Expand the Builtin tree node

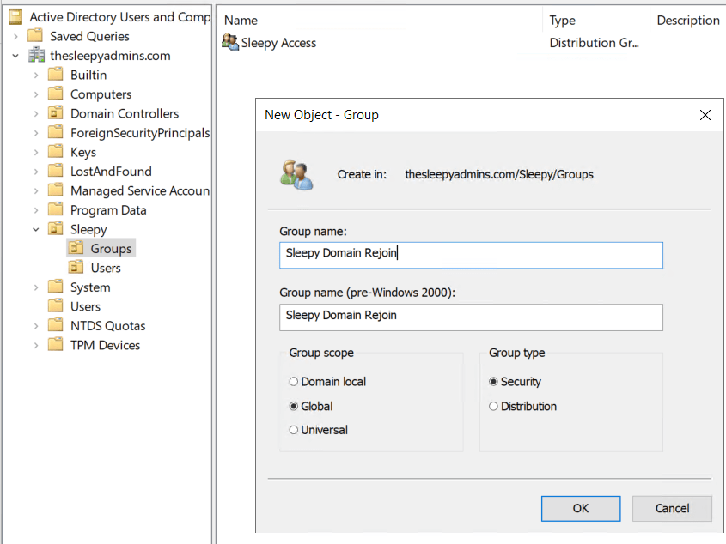(x=36, y=75)
